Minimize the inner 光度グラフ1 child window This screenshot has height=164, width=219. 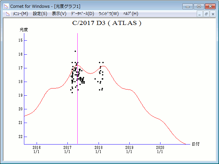pos(200,14)
